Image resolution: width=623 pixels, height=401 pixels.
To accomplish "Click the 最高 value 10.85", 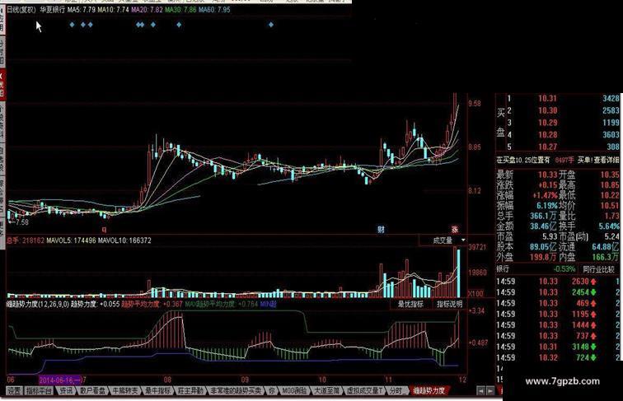I will tap(610, 185).
